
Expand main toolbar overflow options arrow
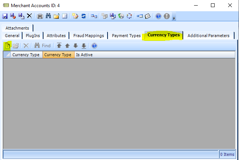click(x=174, y=18)
